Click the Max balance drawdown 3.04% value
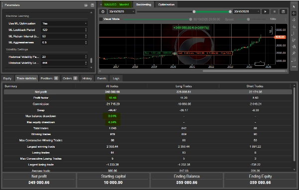Viewport: 299px width, 190px height. [112, 116]
